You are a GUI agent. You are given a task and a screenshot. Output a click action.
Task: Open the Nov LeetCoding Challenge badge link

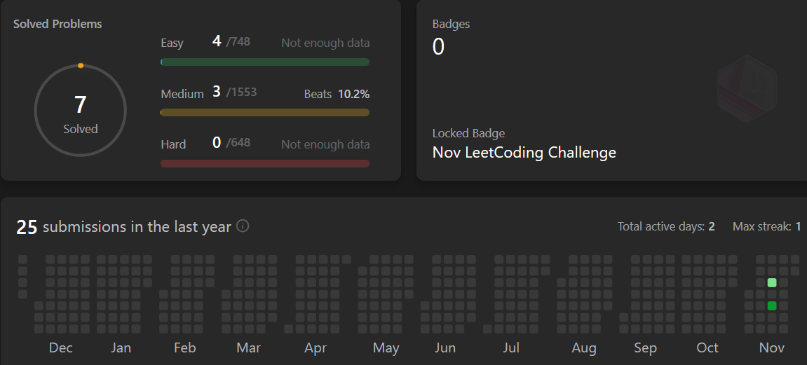524,152
